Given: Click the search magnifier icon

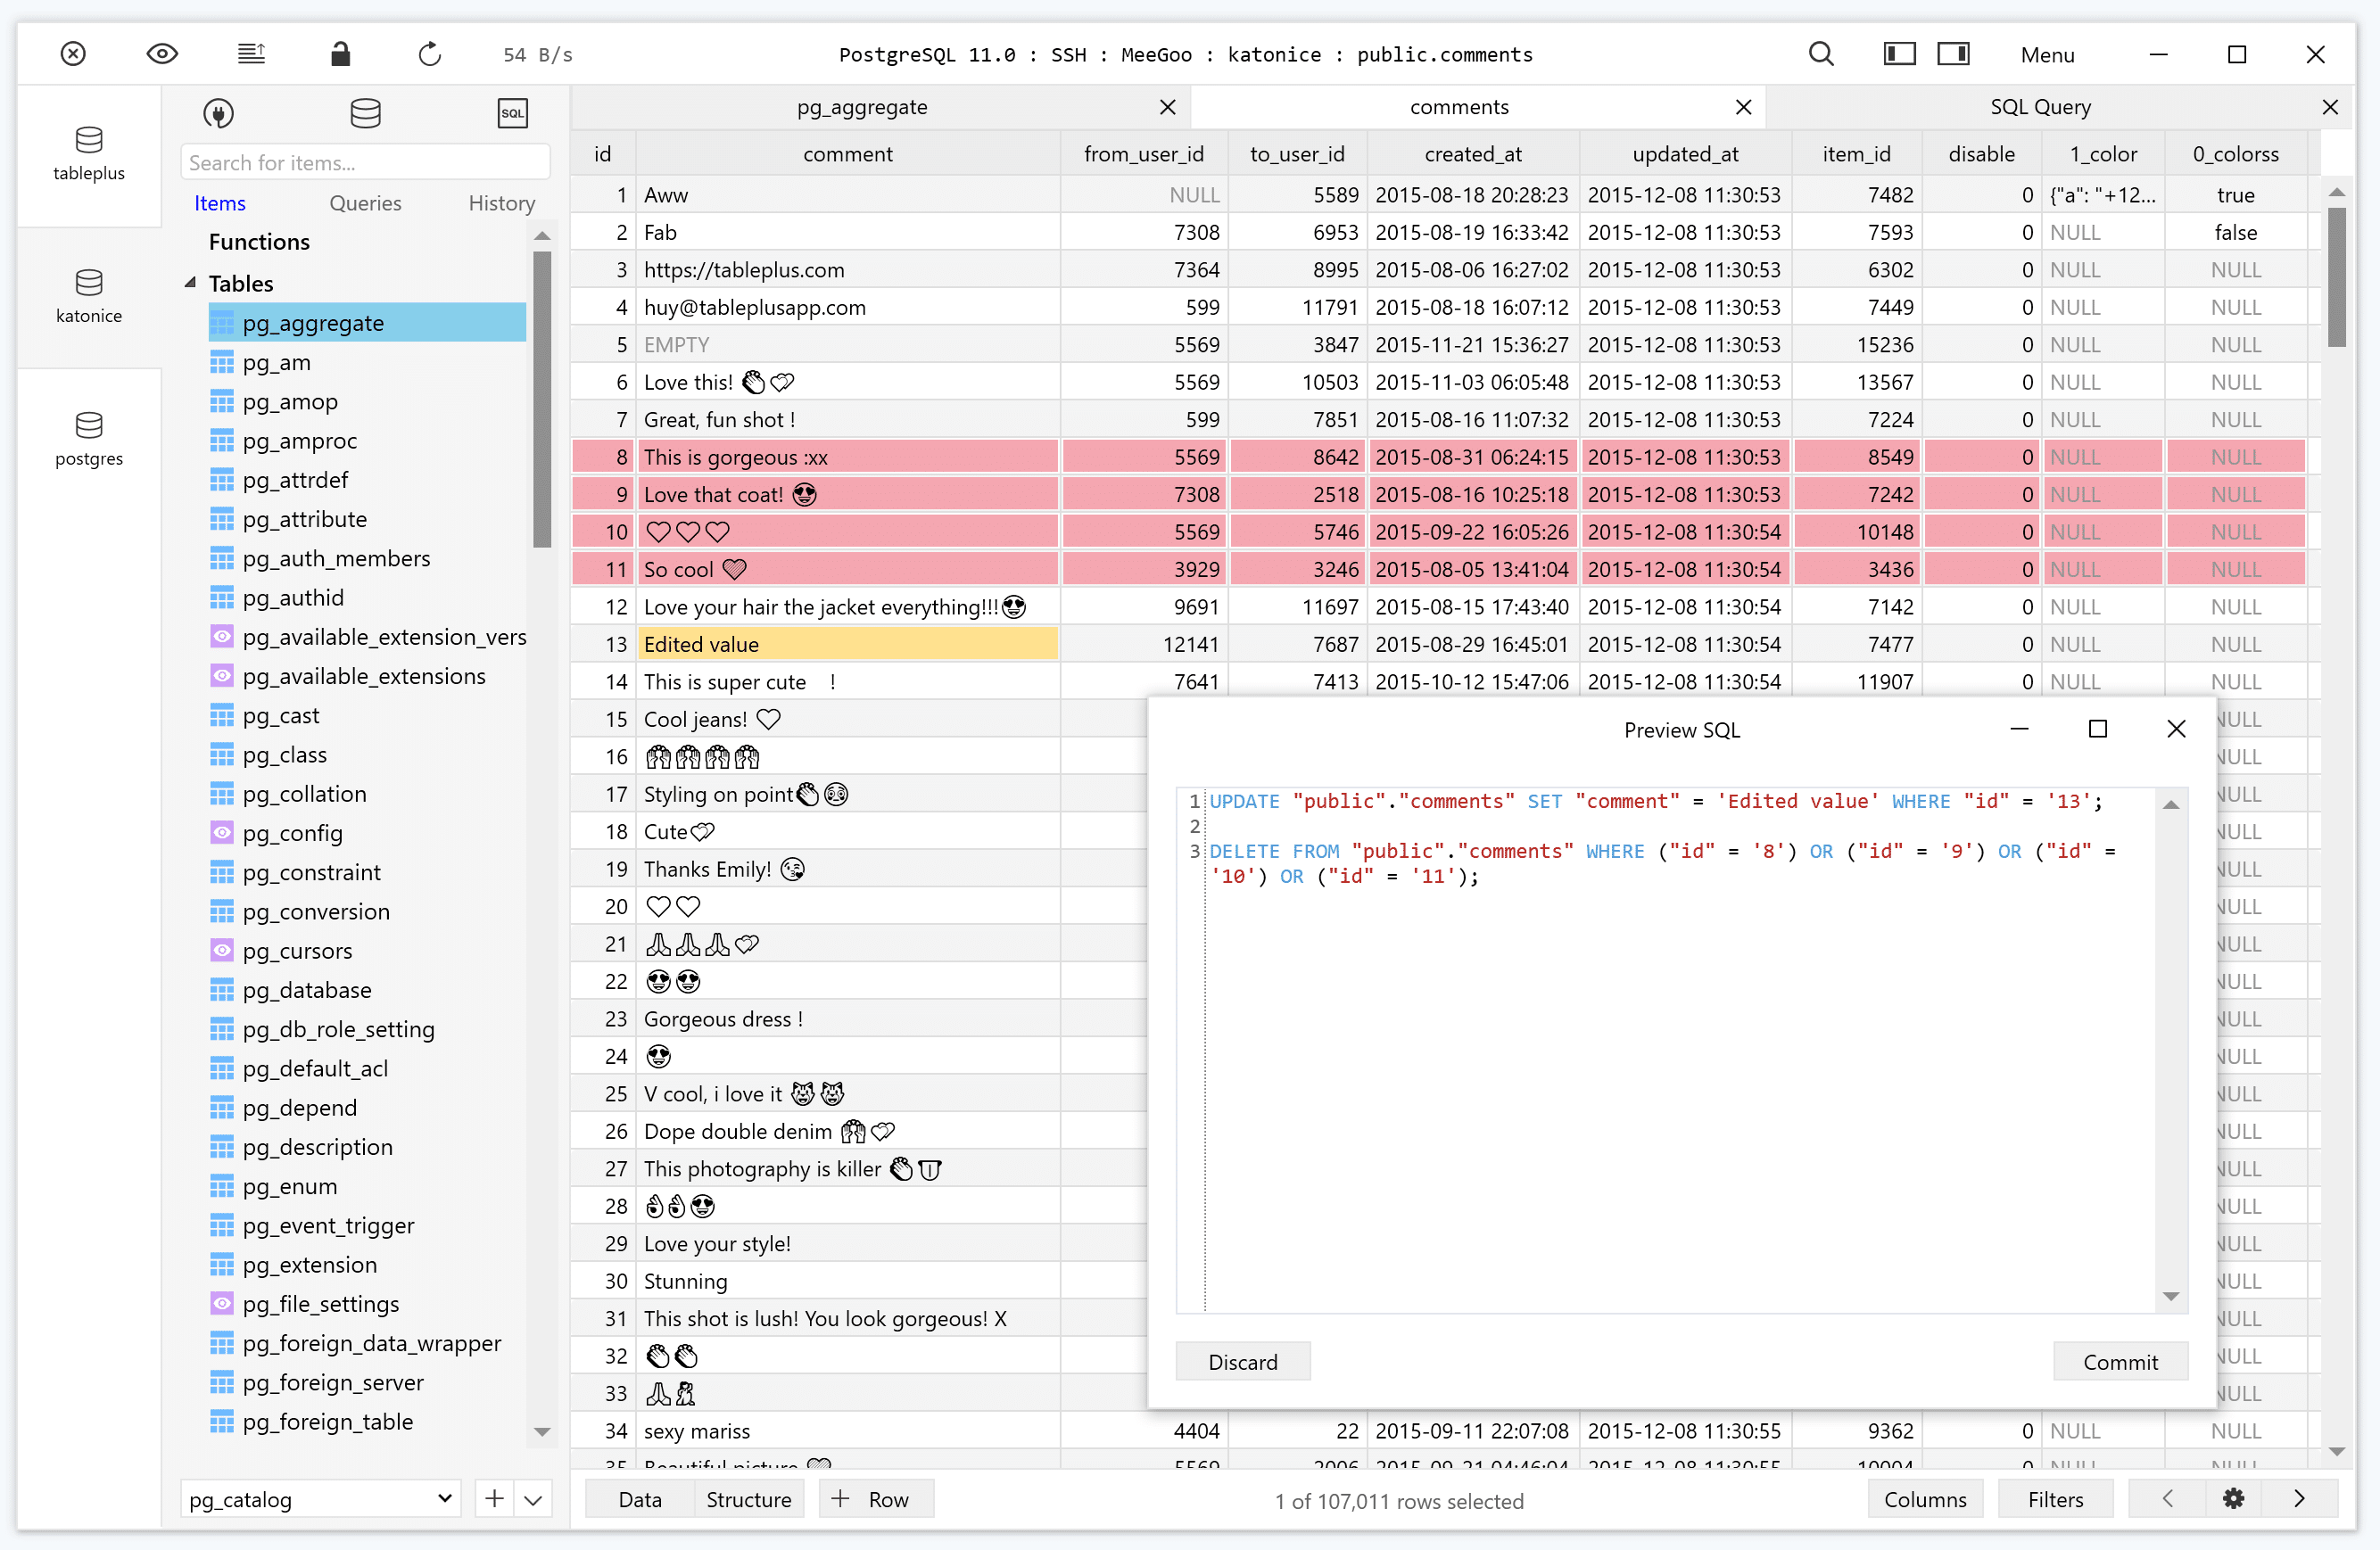Looking at the screenshot, I should tap(1822, 54).
